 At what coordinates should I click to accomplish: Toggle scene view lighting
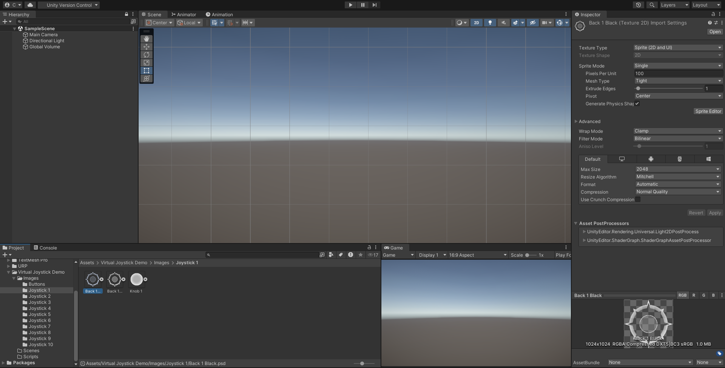[x=490, y=23]
